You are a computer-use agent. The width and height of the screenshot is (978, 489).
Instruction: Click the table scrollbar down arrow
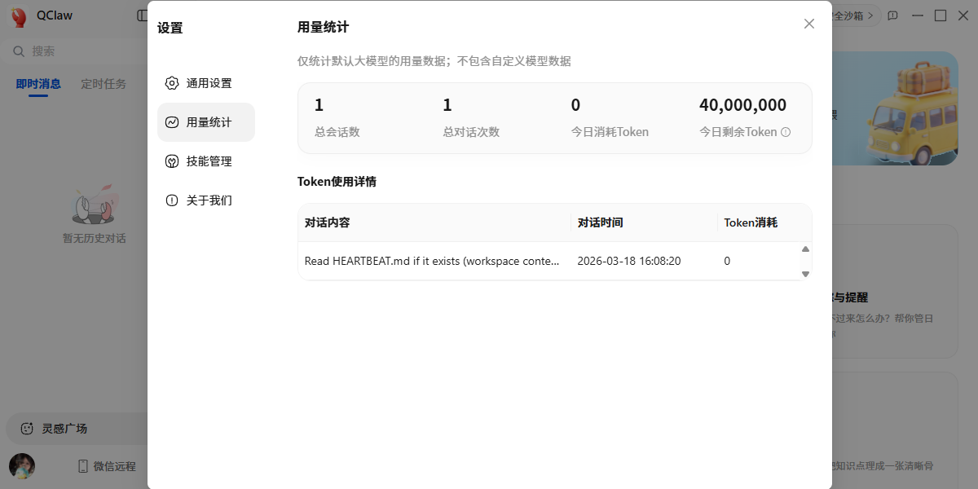tap(805, 274)
